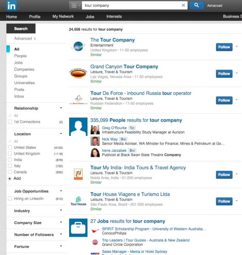Click Greg O'Rourke's profile photo
This screenshot has width=242, height=255.
tap(95, 130)
